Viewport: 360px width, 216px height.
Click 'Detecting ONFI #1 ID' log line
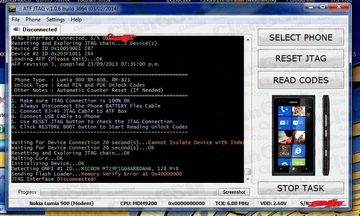coord(95,169)
